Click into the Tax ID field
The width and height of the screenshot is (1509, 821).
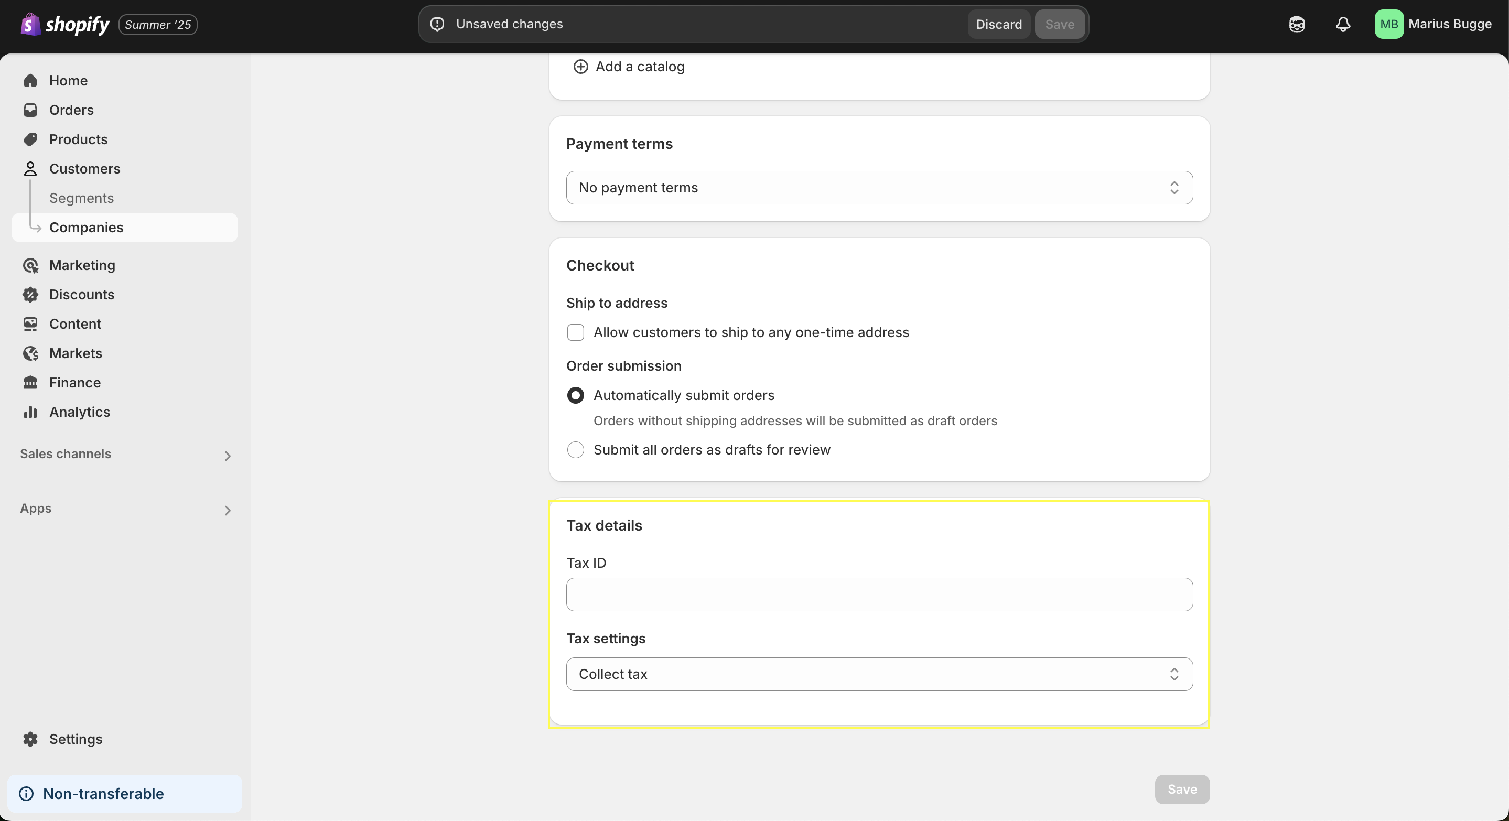879,595
